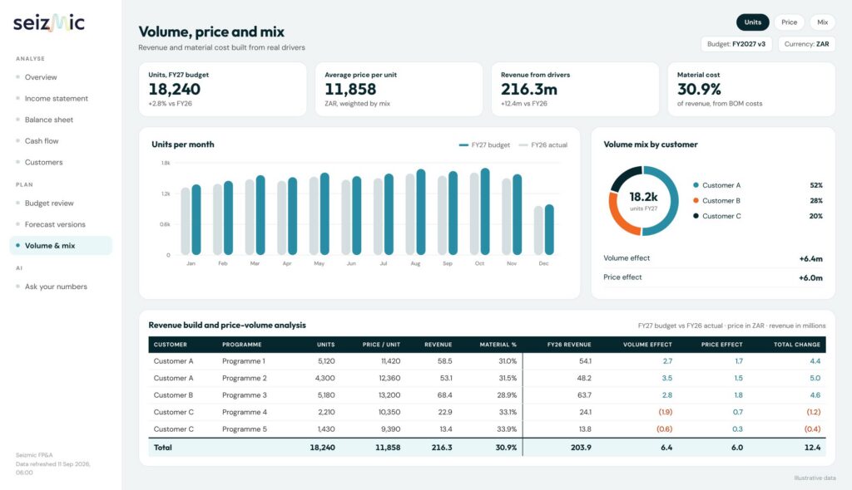Viewport: 852px width, 490px height.
Task: Select the Programme 5 row label
Action: coord(244,429)
